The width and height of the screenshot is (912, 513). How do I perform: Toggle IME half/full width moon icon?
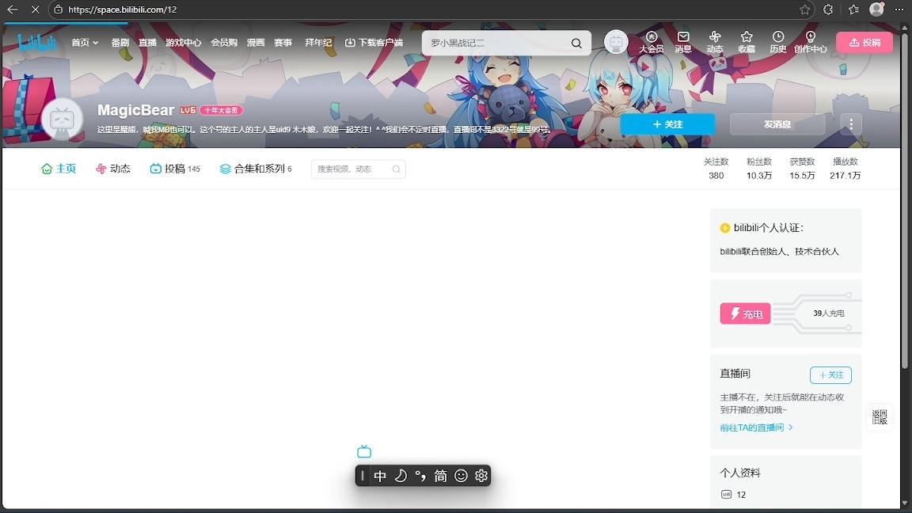[400, 477]
